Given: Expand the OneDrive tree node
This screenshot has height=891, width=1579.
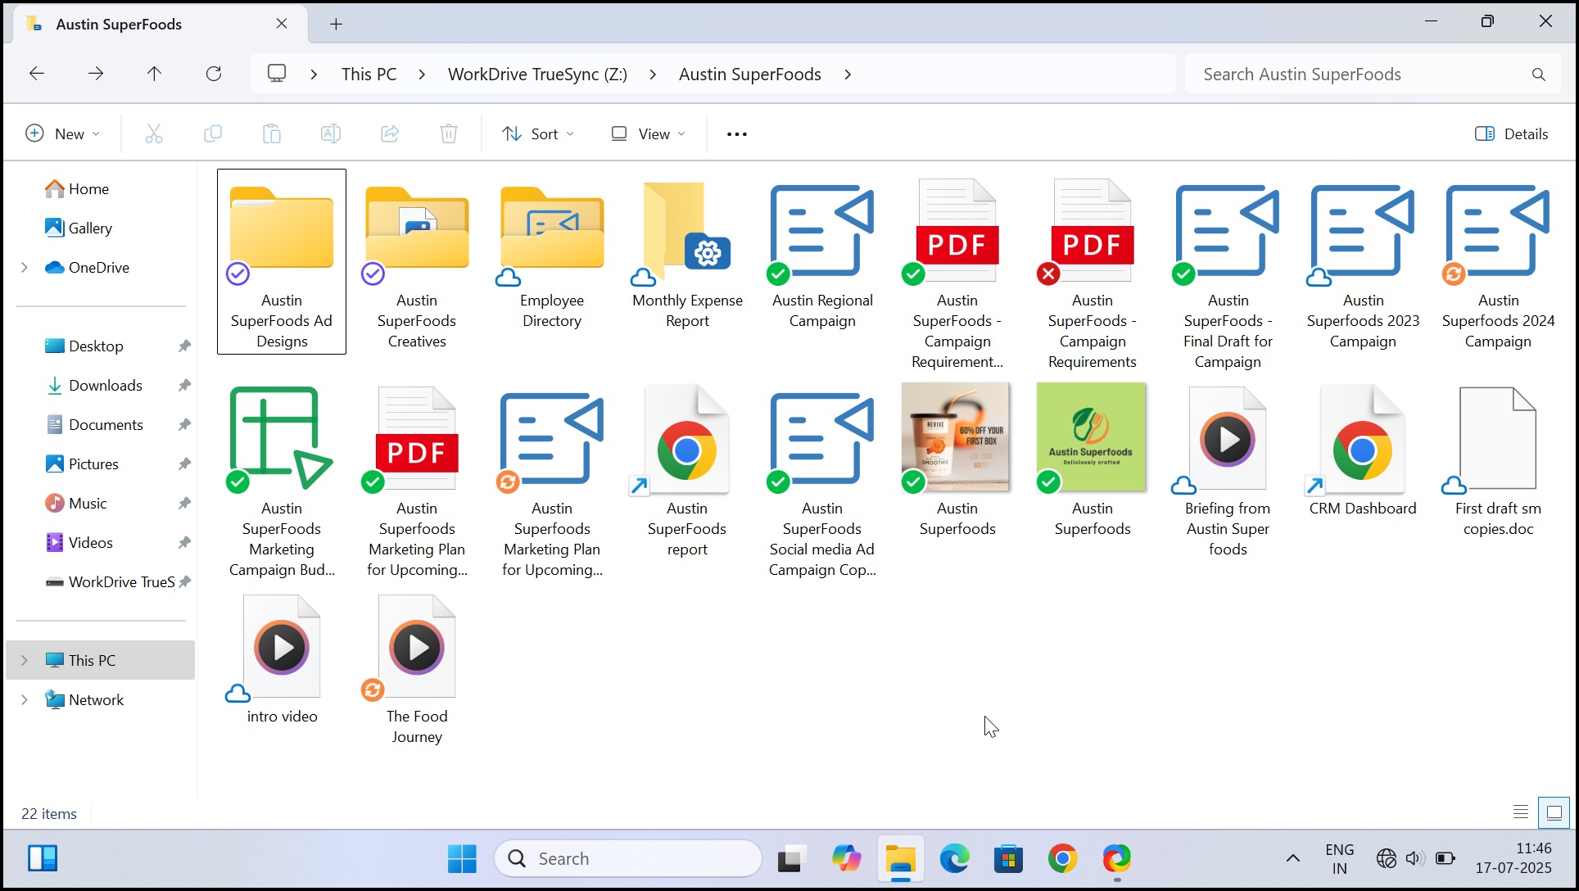Looking at the screenshot, I should (x=25, y=267).
